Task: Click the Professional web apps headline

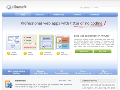Action: click(61, 23)
